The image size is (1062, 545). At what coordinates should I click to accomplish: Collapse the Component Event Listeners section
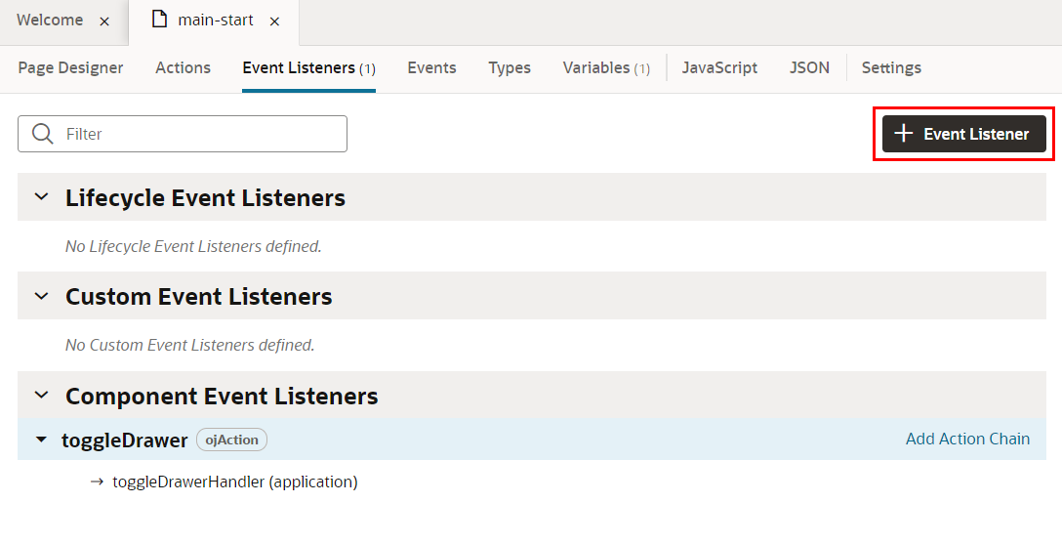pyautogui.click(x=41, y=395)
